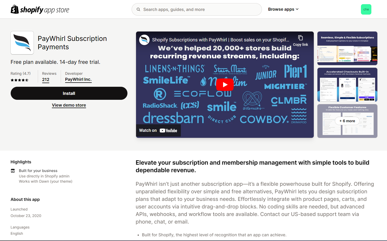Click the 'Highlights' heading
The image size is (387, 241).
point(21,162)
